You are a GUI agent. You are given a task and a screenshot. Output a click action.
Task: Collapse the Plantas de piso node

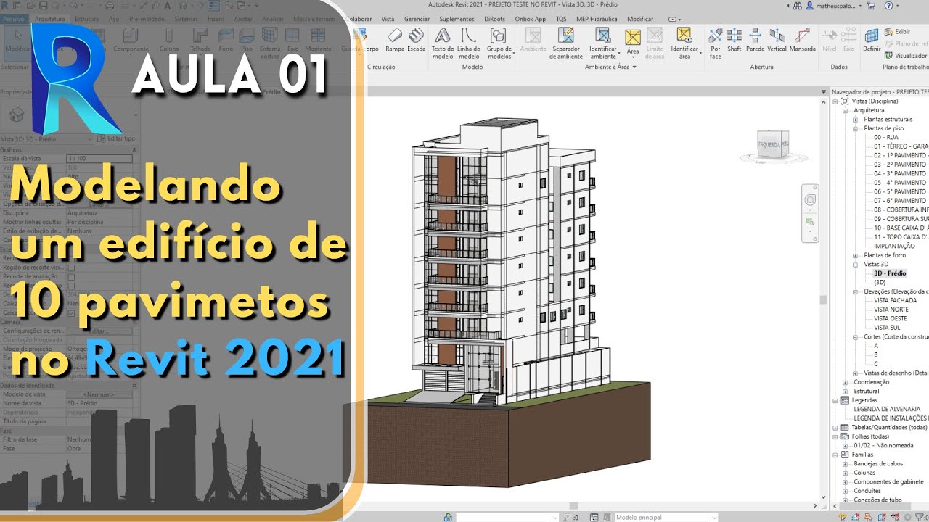tap(856, 128)
